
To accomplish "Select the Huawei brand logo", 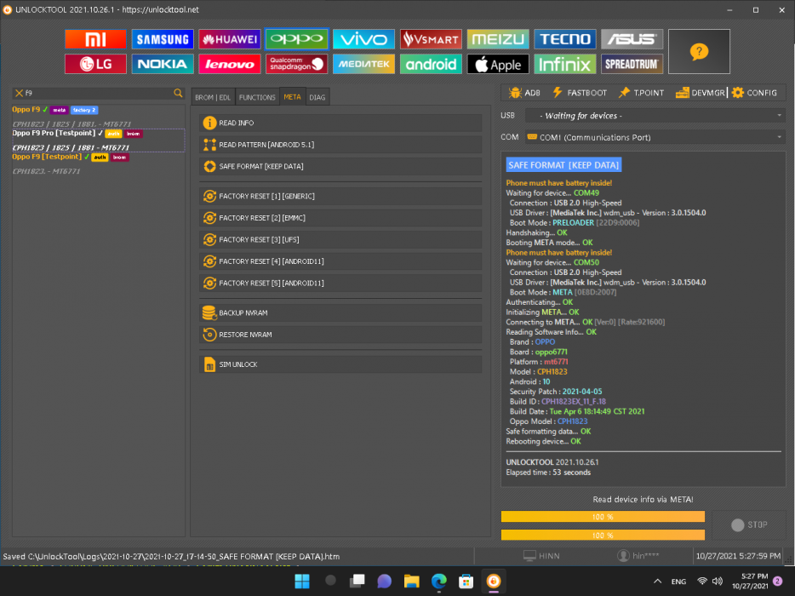I will click(x=229, y=39).
